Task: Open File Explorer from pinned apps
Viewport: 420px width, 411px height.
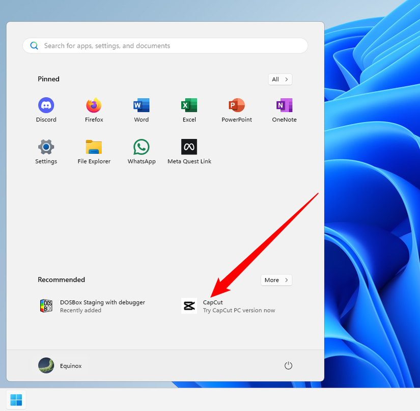Action: [94, 151]
